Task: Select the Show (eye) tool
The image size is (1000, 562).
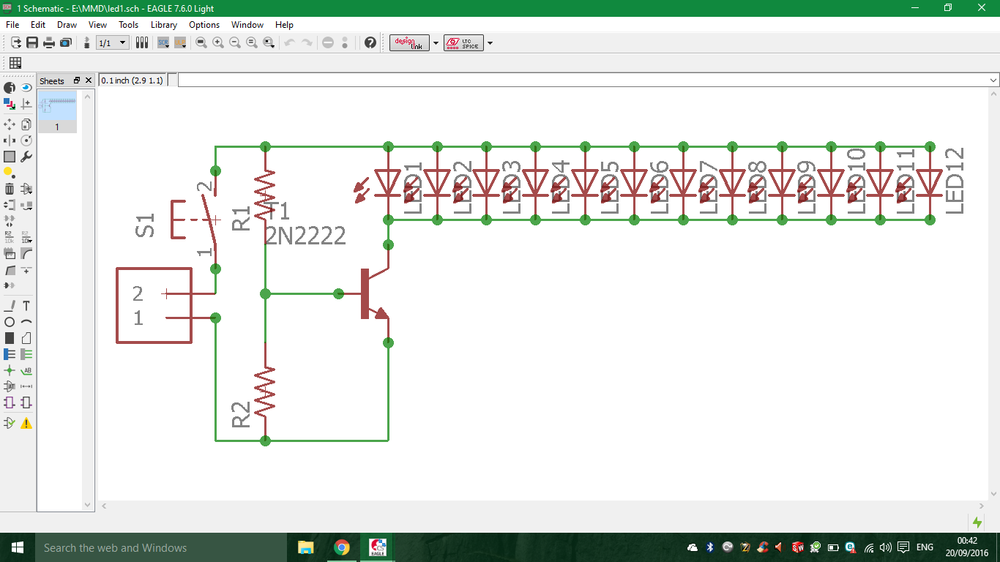Action: tap(26, 87)
